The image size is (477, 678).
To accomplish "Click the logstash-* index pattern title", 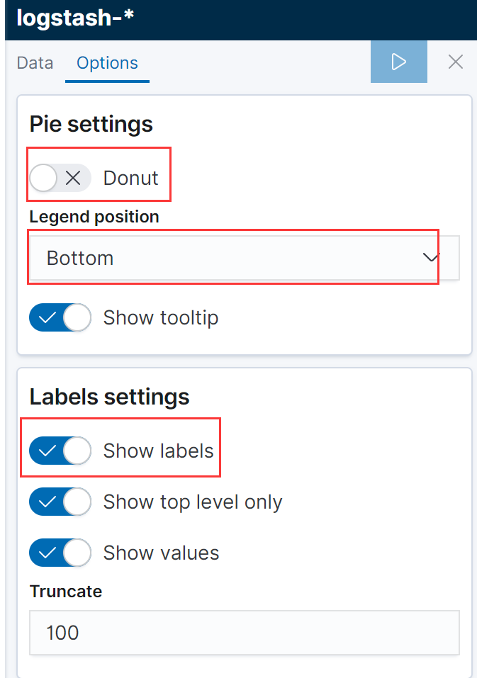I will pos(75,18).
